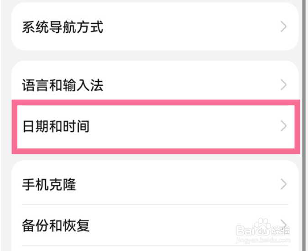Tap the chevron arrow beside 手机克隆
Viewport: 308px width, 251px height.
tap(284, 184)
